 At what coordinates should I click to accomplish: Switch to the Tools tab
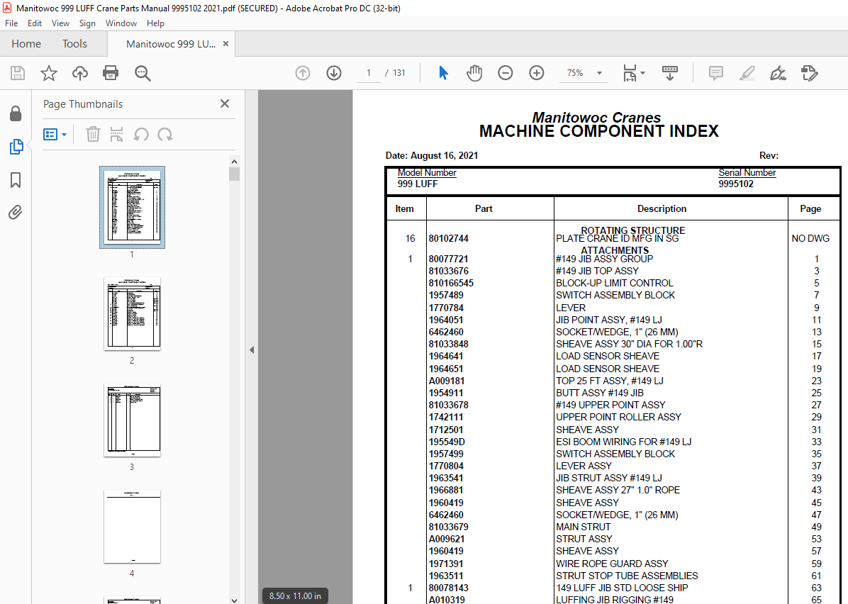tap(74, 44)
